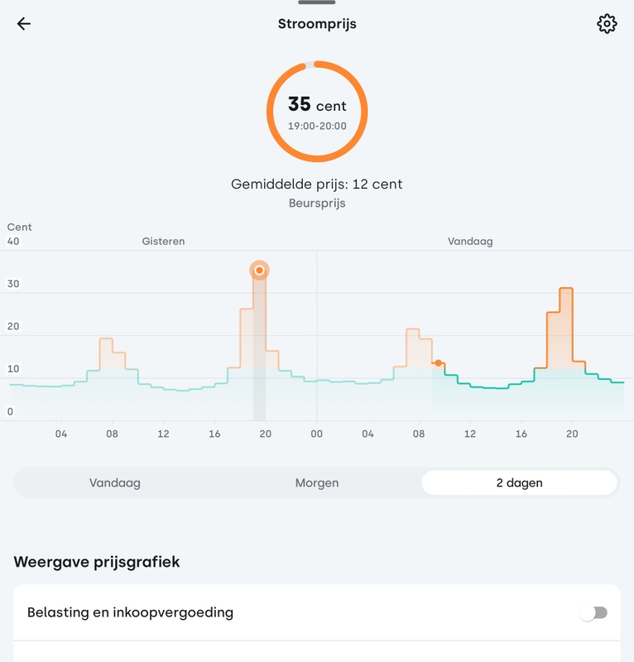This screenshot has width=634, height=662.
Task: Switch to the Vandaag tab
Action: [x=115, y=483]
